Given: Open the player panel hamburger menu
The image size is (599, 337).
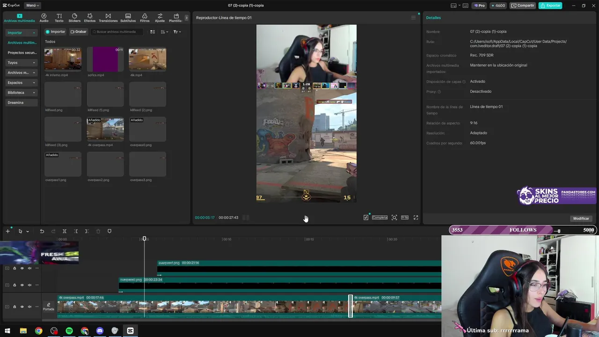Looking at the screenshot, I should [x=413, y=18].
